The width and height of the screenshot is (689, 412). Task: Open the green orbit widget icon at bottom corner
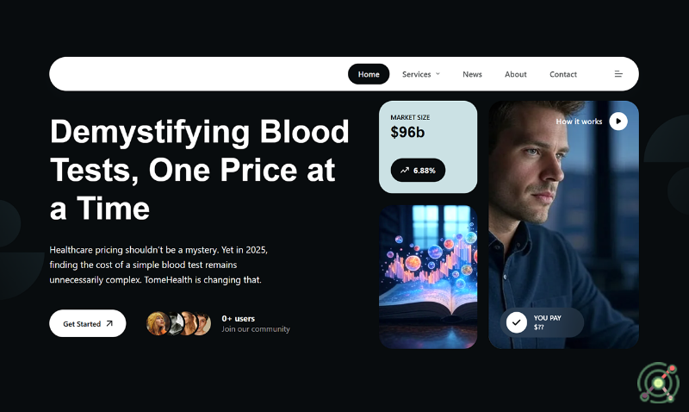[x=658, y=383]
